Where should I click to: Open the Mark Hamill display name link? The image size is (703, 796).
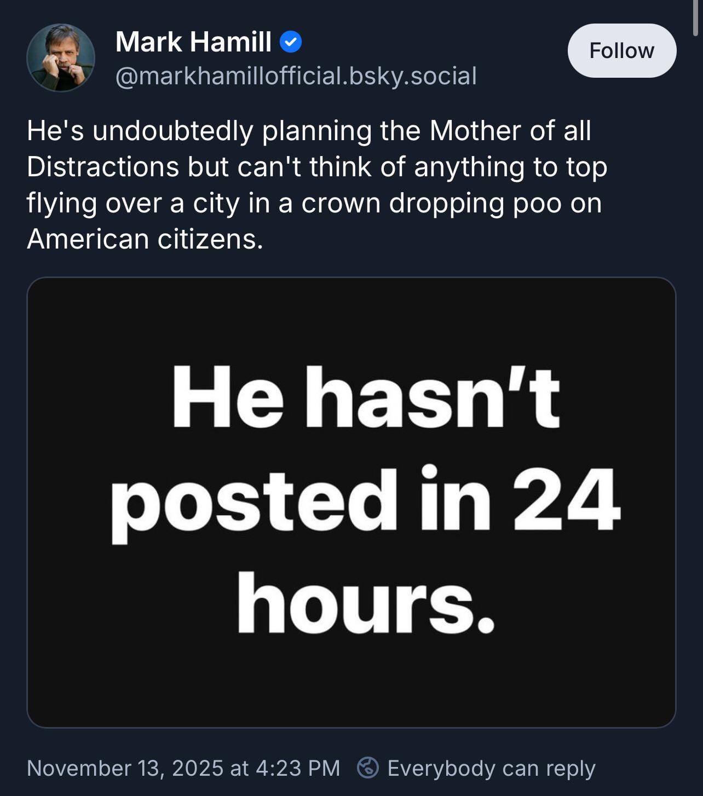point(193,42)
